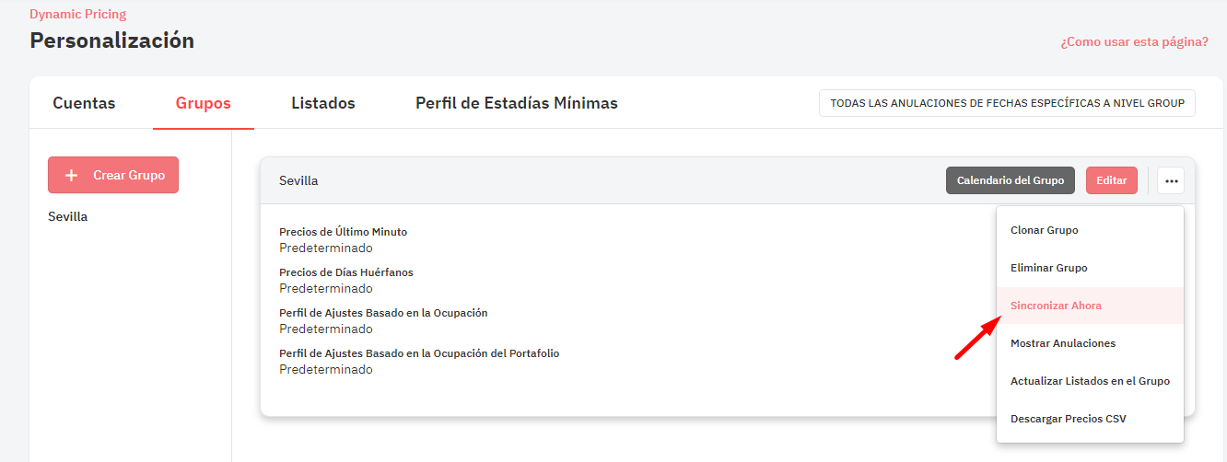Click the Dynamic Pricing breadcrumb link
The image size is (1227, 462).
point(78,14)
